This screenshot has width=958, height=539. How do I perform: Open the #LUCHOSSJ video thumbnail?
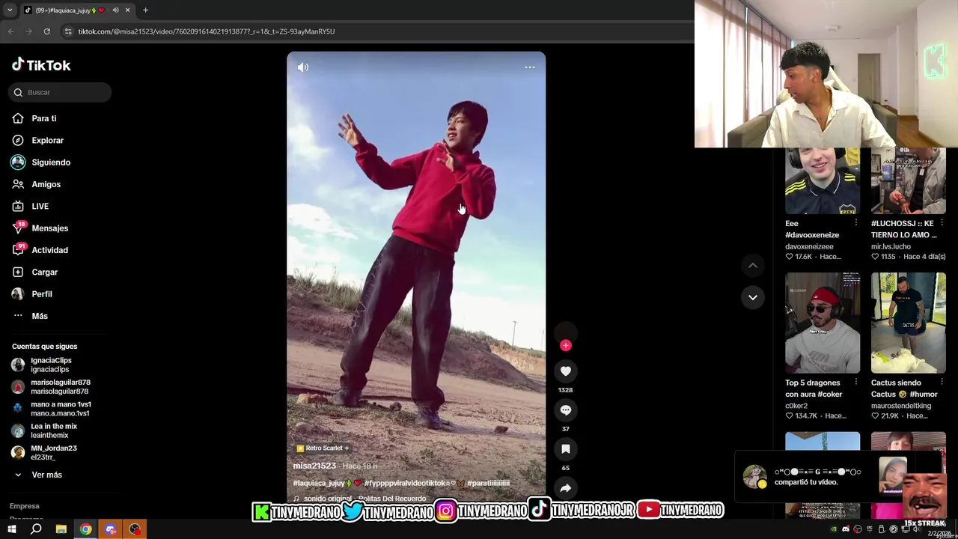[x=909, y=180]
